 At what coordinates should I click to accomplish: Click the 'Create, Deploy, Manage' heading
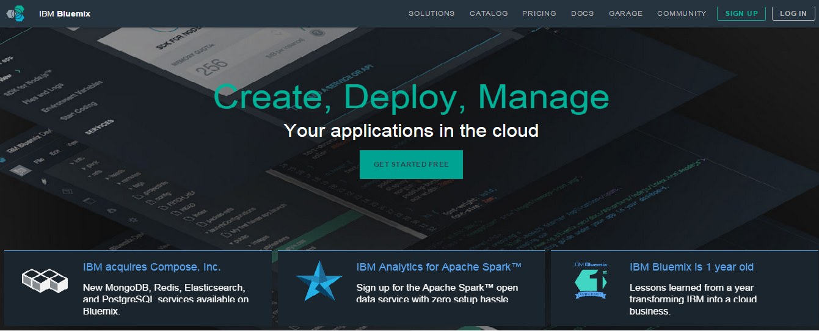[x=411, y=96]
